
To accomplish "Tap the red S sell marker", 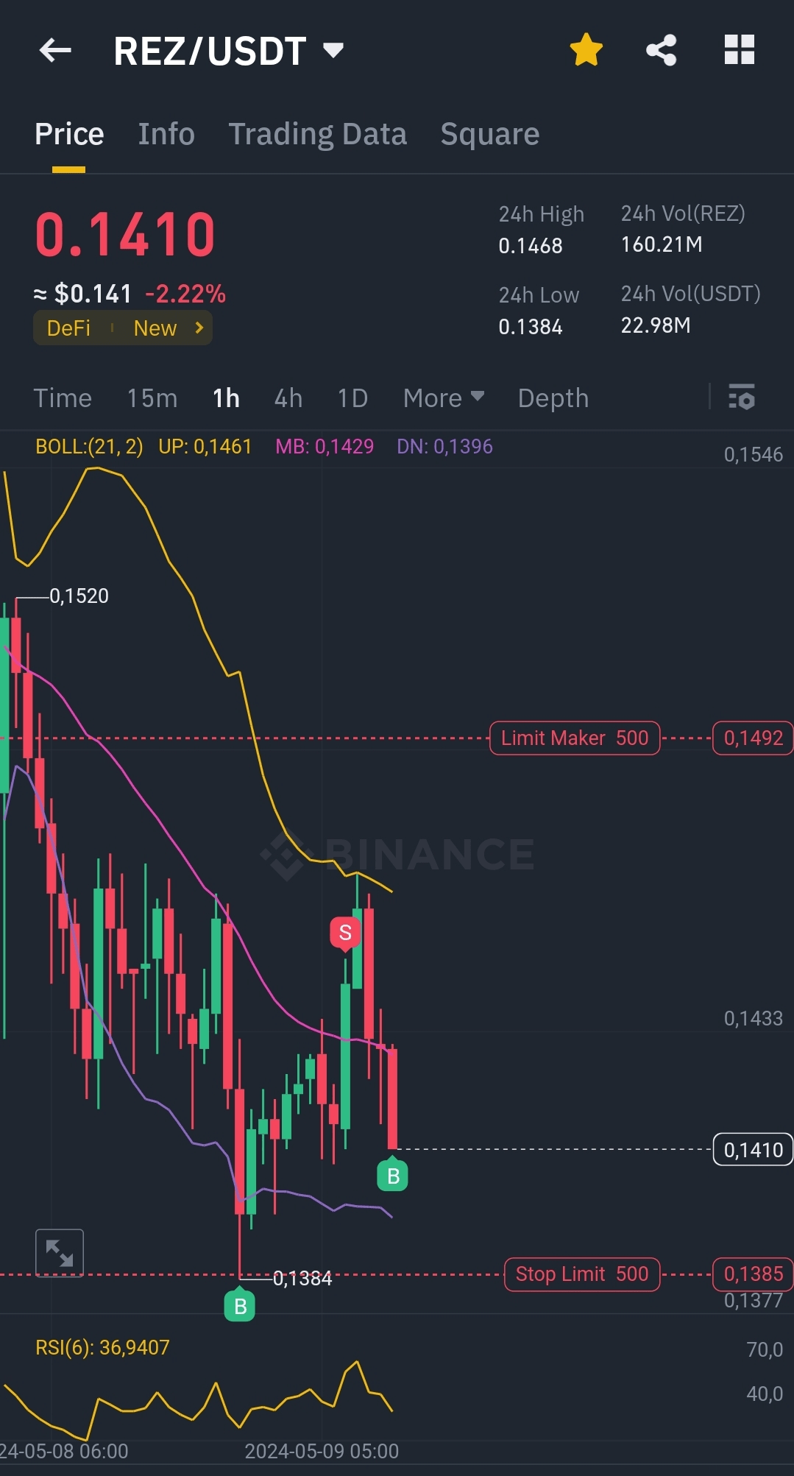I will (345, 933).
